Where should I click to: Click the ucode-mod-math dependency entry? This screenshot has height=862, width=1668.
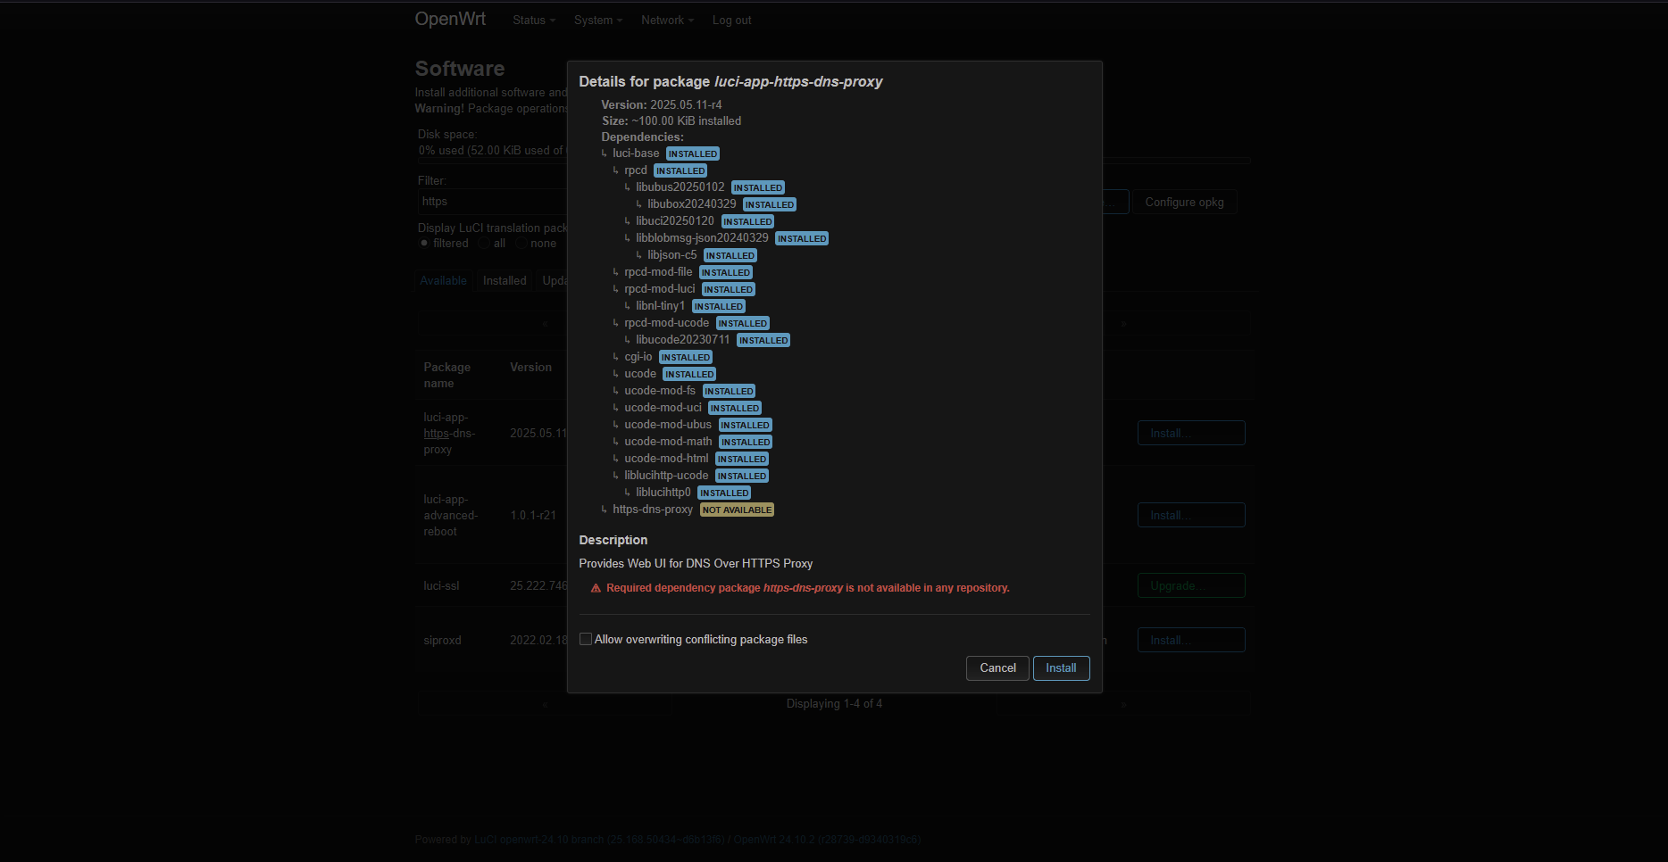click(x=669, y=442)
